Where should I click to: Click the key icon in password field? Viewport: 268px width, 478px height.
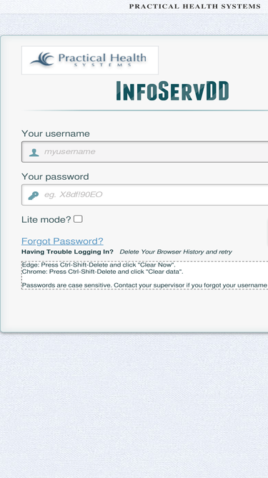click(x=34, y=196)
